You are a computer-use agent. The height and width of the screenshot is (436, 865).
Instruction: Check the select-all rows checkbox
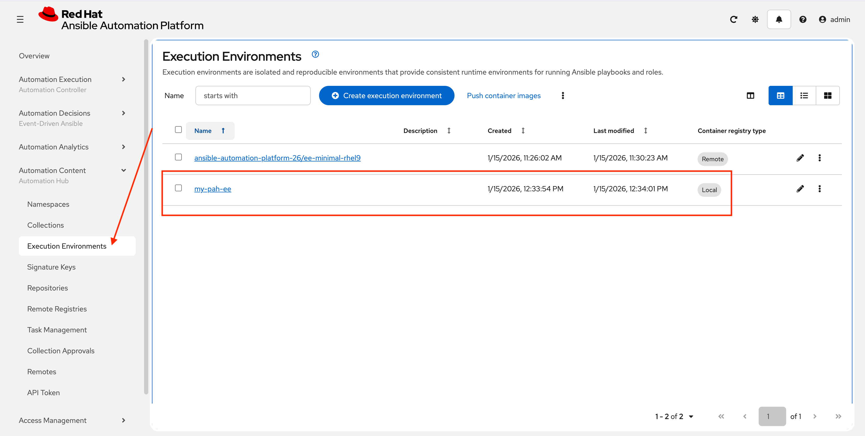tap(178, 130)
